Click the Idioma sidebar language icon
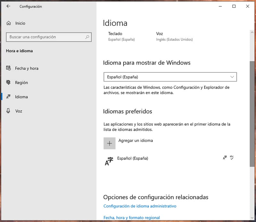256x222 pixels. (8, 97)
